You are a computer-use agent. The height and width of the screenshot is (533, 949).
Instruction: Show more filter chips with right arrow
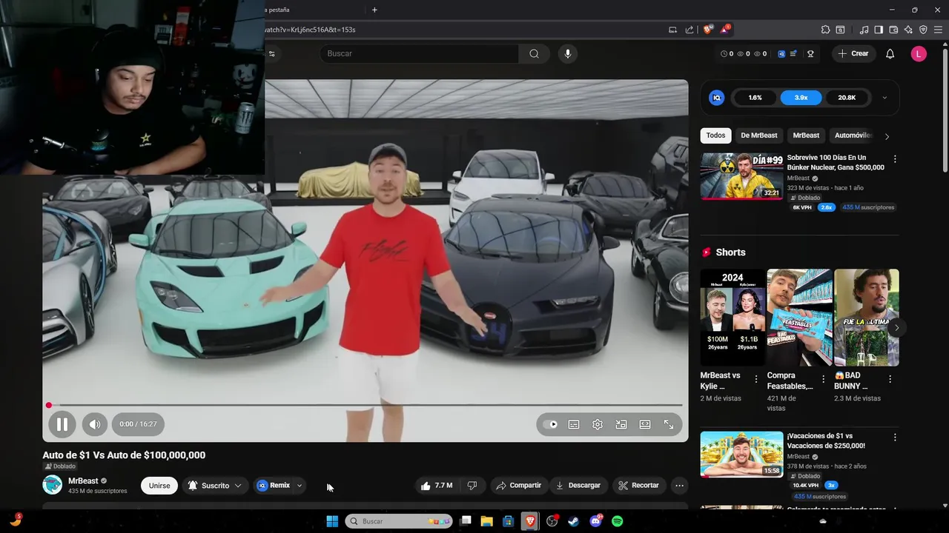887,136
